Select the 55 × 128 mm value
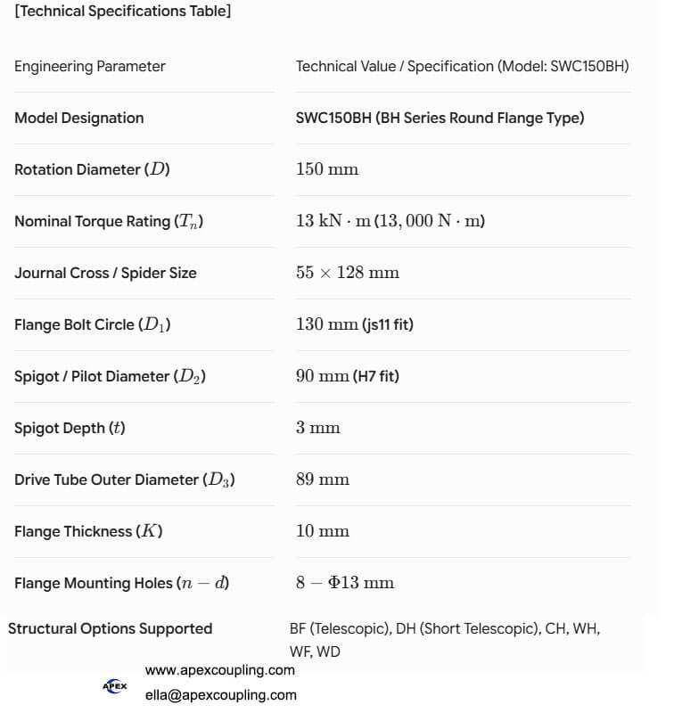Screen dimensions: 674x713 tap(348, 273)
